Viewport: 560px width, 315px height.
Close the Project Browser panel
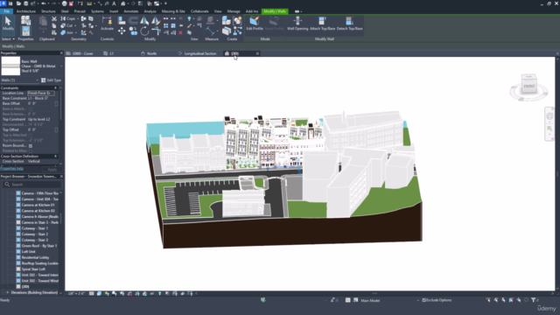tap(61, 177)
